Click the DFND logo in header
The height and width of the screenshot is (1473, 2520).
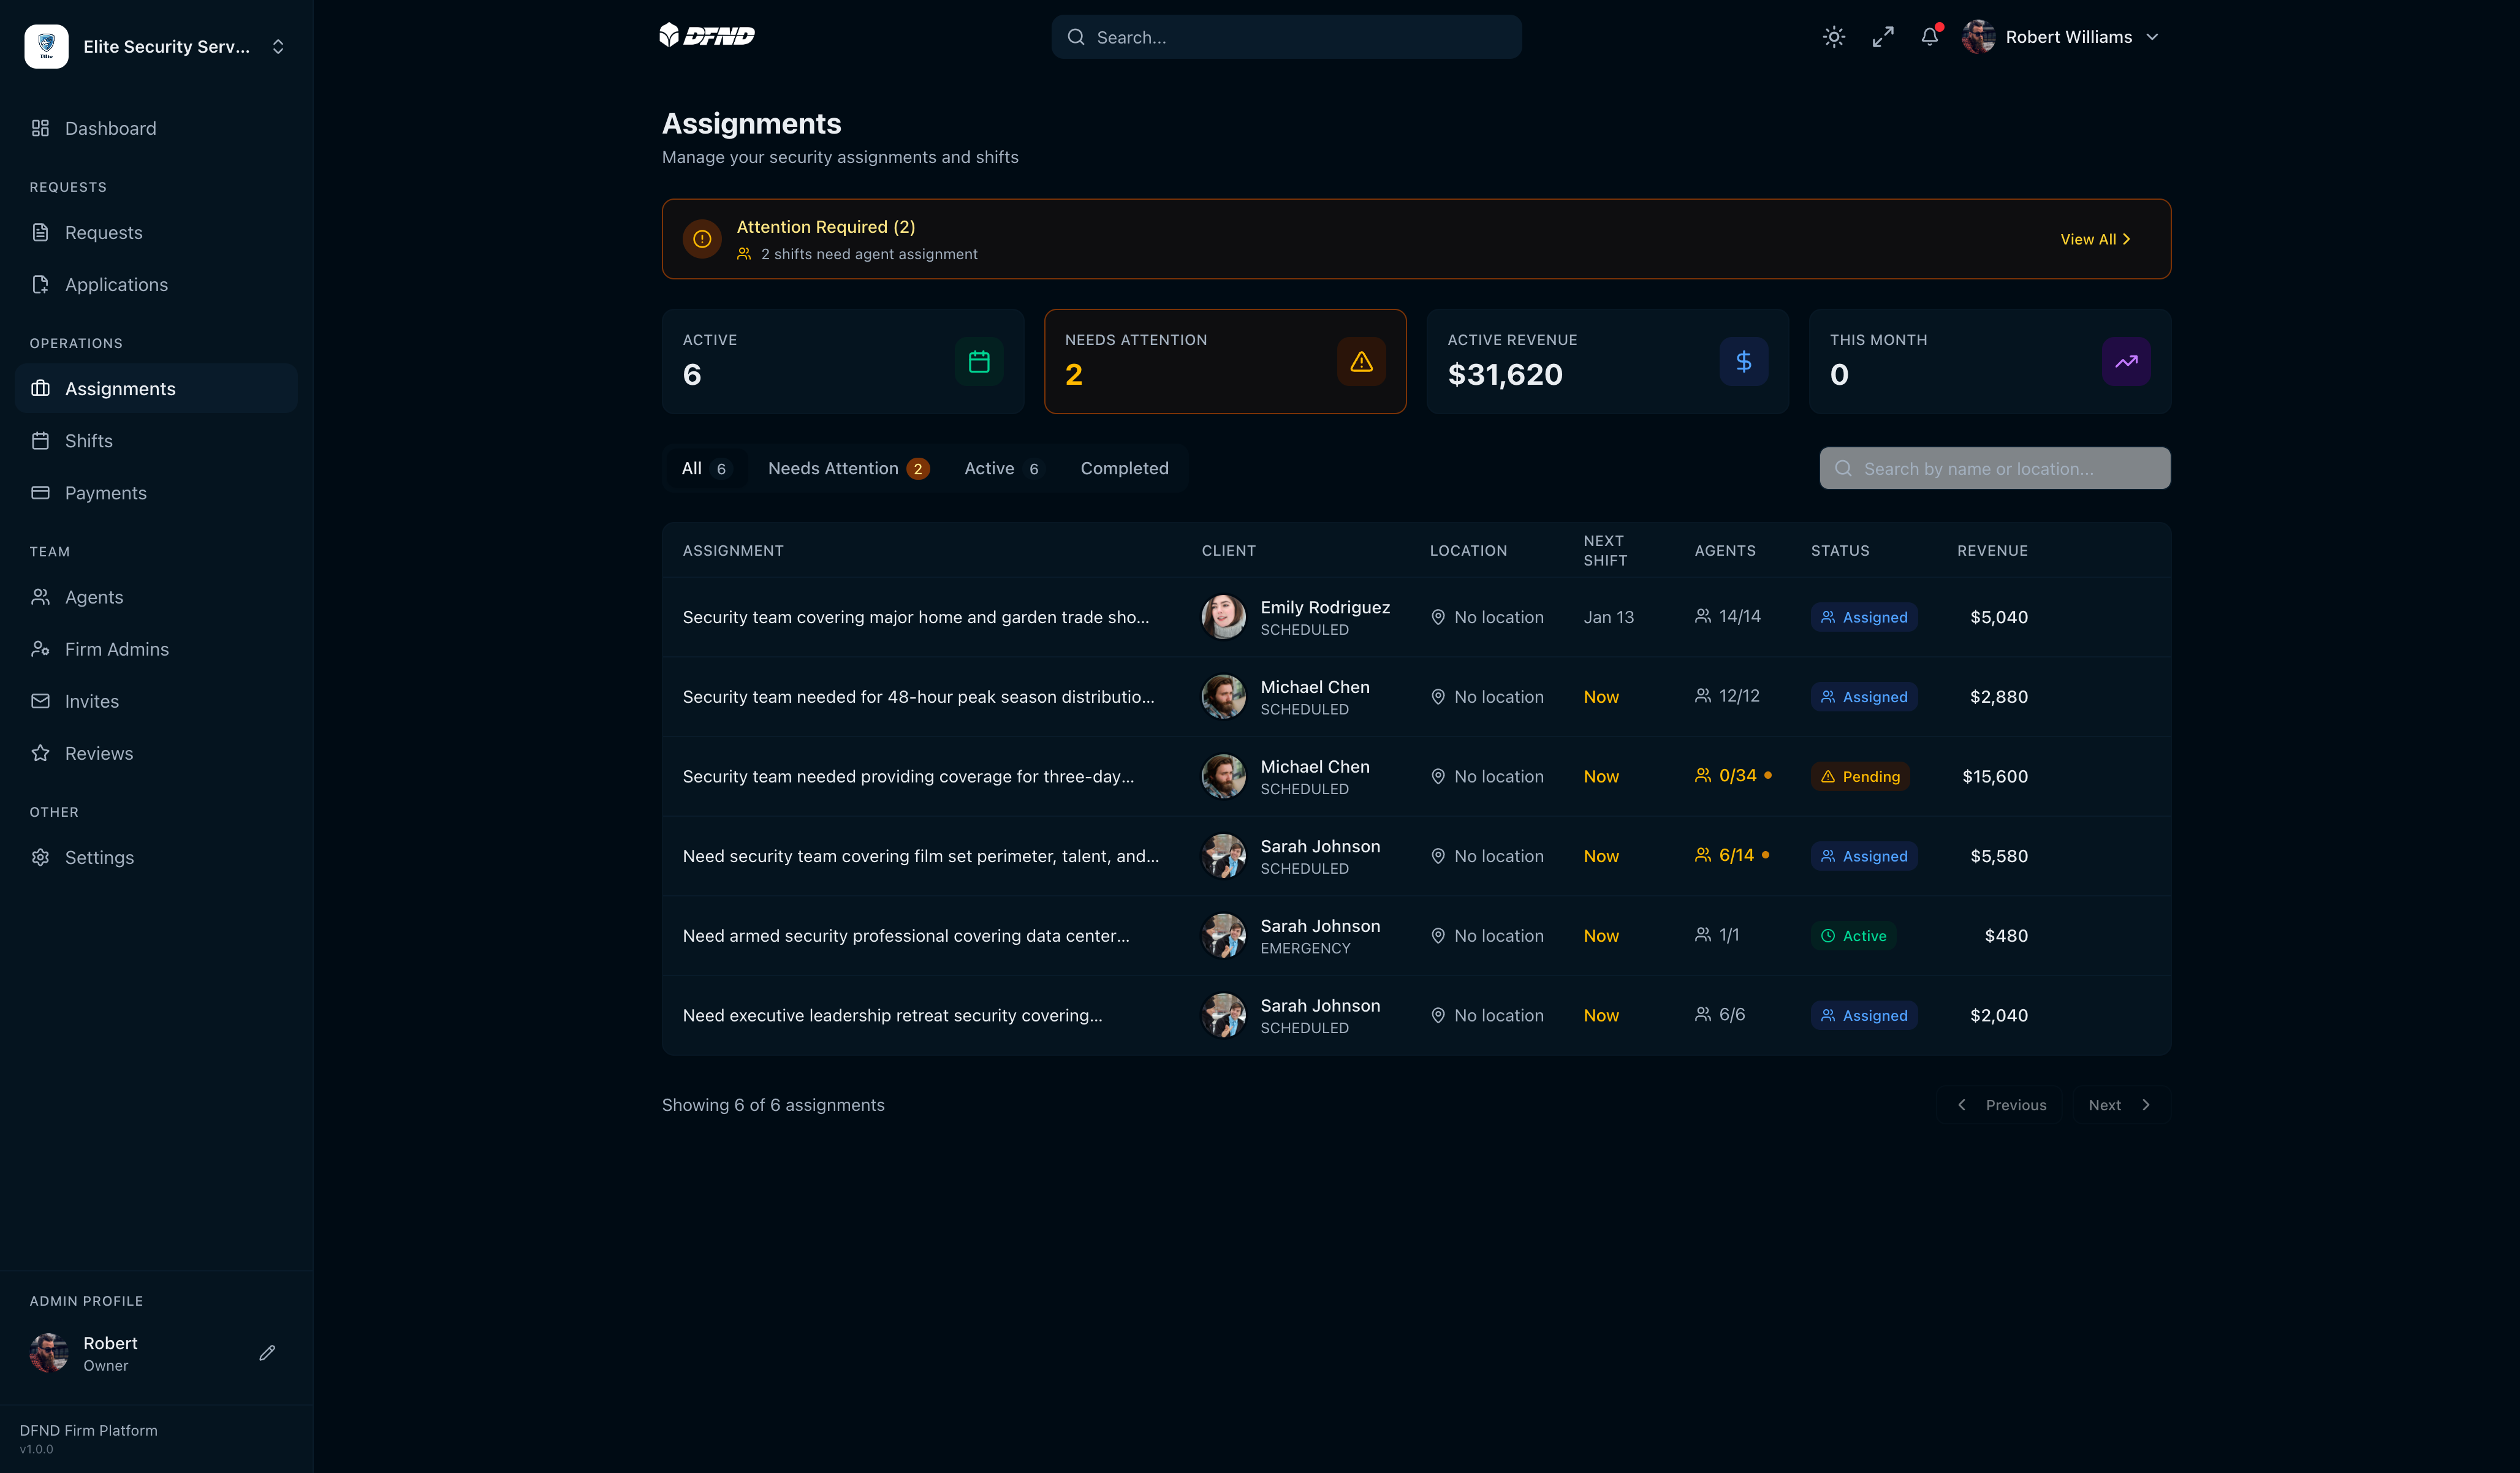coord(707,36)
